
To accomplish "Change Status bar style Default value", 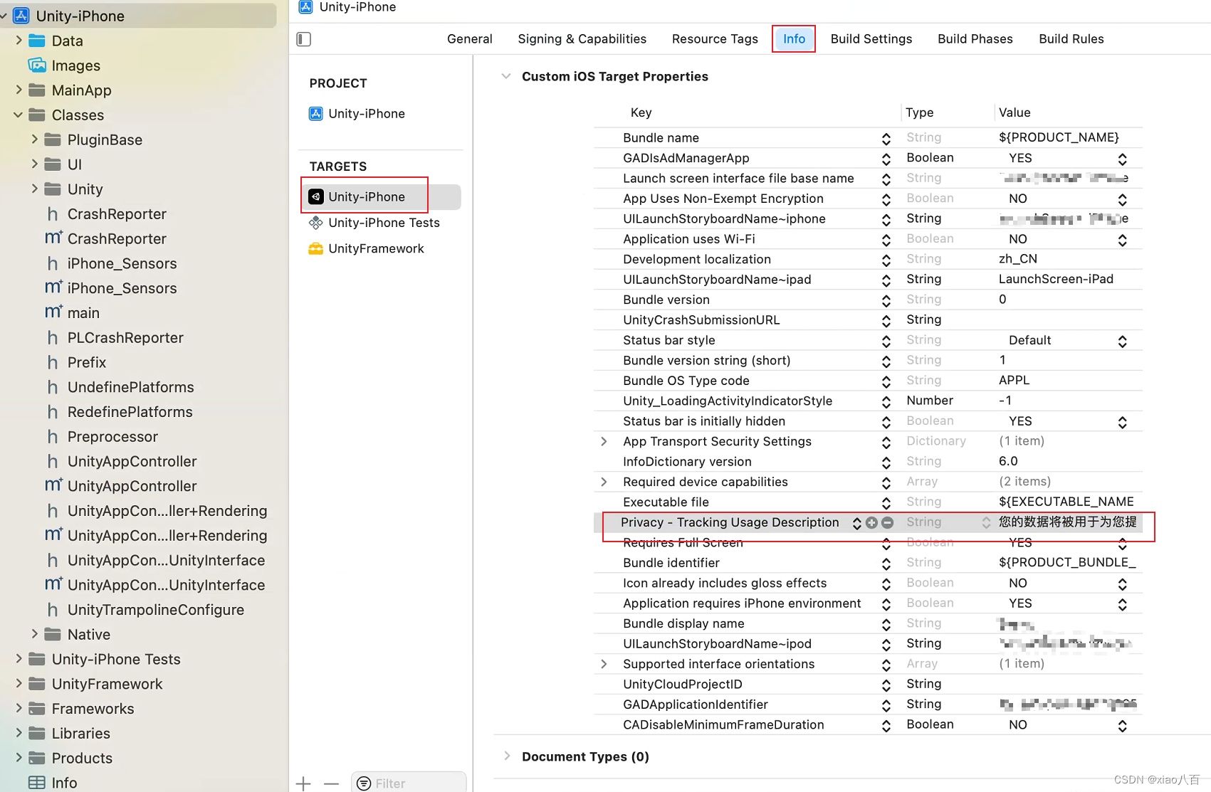I will click(1123, 342).
